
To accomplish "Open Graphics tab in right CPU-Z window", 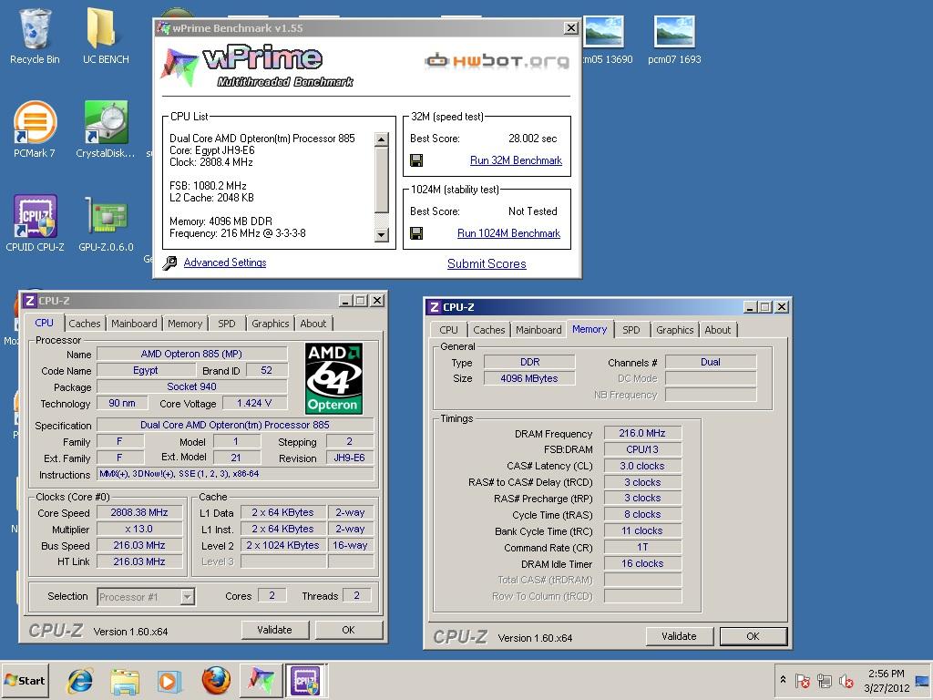I will (675, 330).
